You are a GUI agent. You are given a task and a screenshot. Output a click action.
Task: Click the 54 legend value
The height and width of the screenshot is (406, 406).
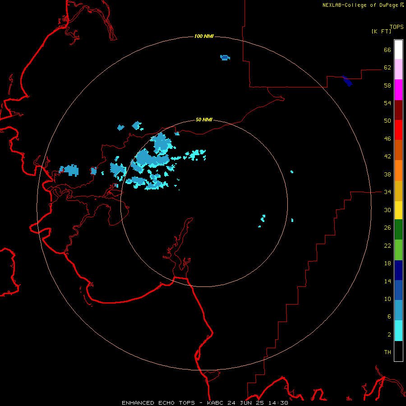pyautogui.click(x=388, y=103)
